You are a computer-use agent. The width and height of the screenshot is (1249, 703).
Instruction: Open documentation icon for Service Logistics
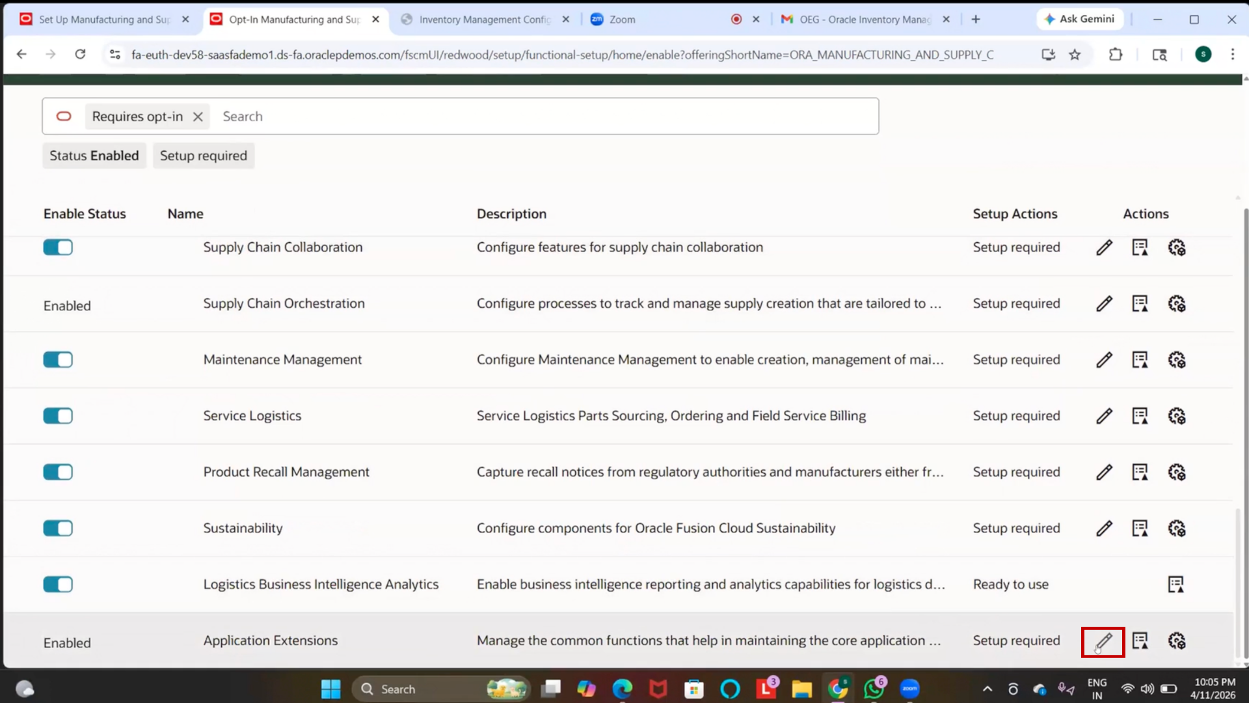tap(1140, 416)
